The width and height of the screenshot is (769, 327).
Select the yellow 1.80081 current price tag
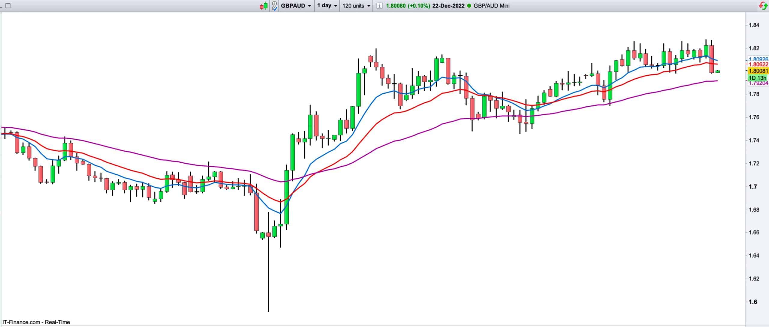click(x=758, y=71)
